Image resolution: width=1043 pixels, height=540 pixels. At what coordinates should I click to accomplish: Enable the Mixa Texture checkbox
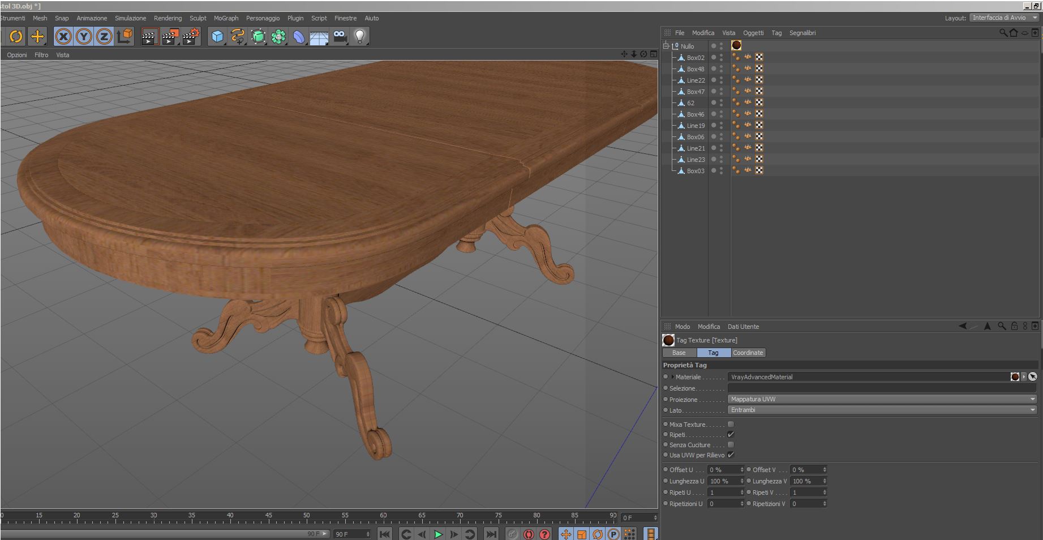[731, 424]
